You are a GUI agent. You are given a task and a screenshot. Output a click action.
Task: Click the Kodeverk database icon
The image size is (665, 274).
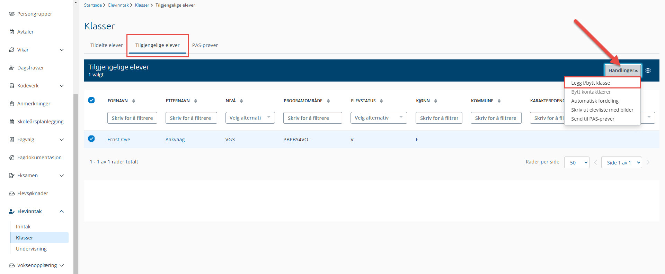[x=12, y=86]
